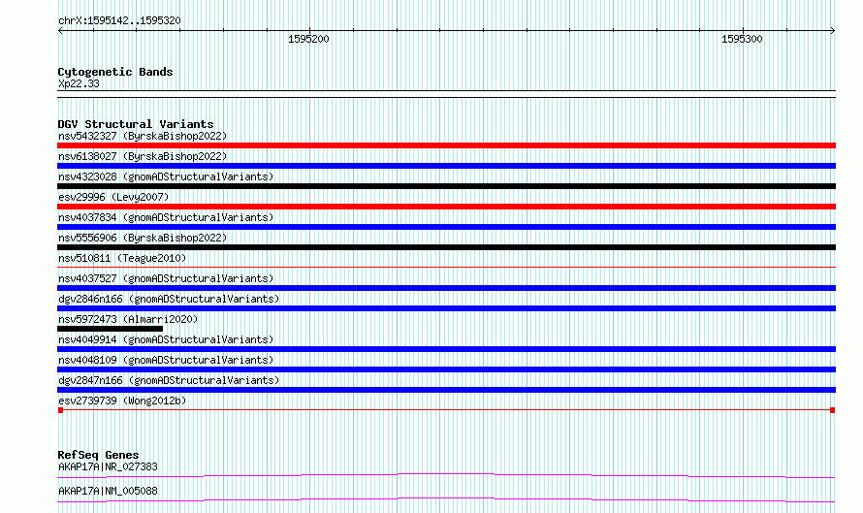Select the Xp22.33 band label
Viewport: 863px width, 513px height.
[79, 83]
